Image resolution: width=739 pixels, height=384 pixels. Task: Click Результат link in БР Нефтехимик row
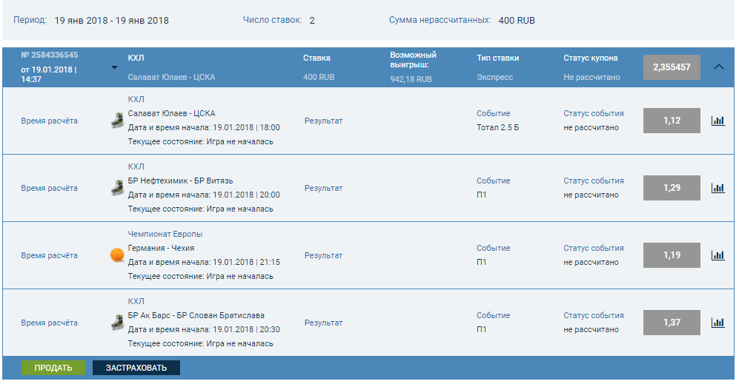pos(323,188)
